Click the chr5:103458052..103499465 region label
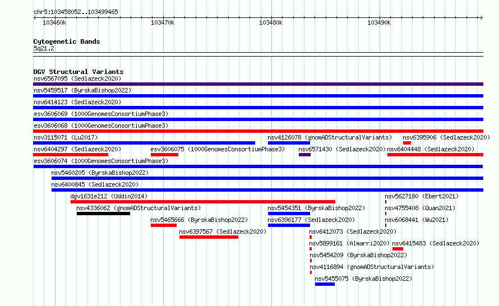 coord(76,12)
